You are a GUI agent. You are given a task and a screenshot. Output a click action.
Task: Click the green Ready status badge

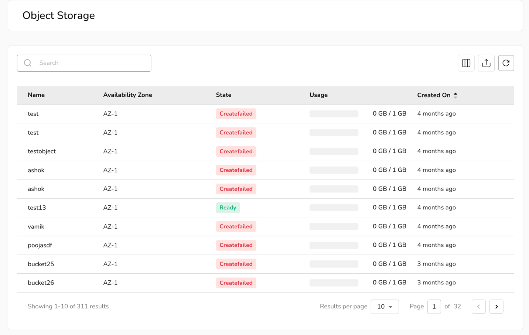(228, 208)
